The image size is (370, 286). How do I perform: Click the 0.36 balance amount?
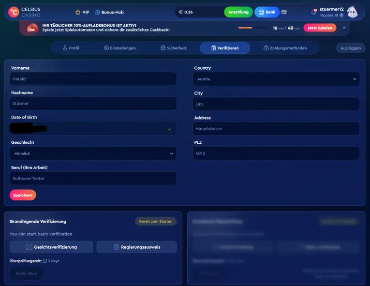[188, 12]
